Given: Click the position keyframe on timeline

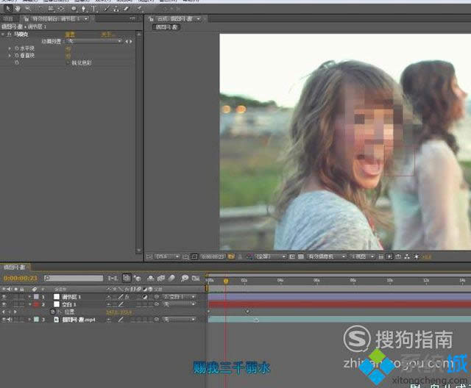Looking at the screenshot, I should [247, 312].
